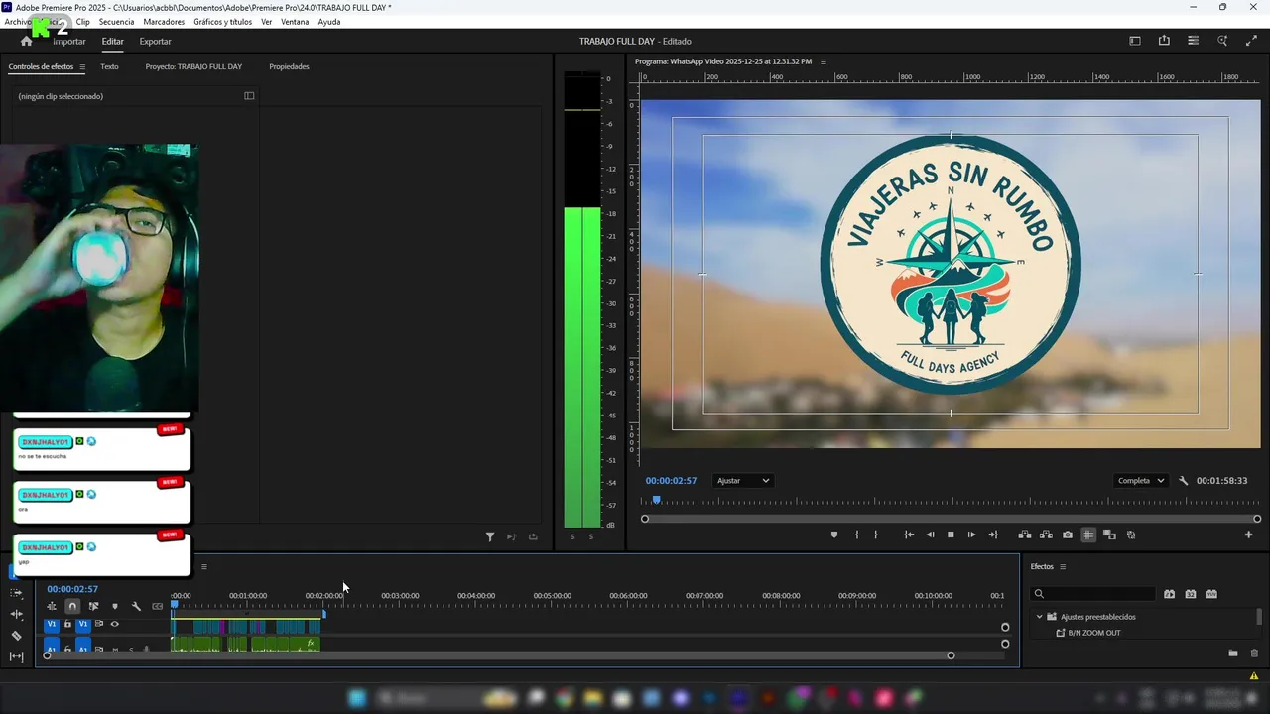Viewport: 1270px width, 714px height.
Task: Open the Completa playback resolution dropdown
Action: [x=1141, y=480]
